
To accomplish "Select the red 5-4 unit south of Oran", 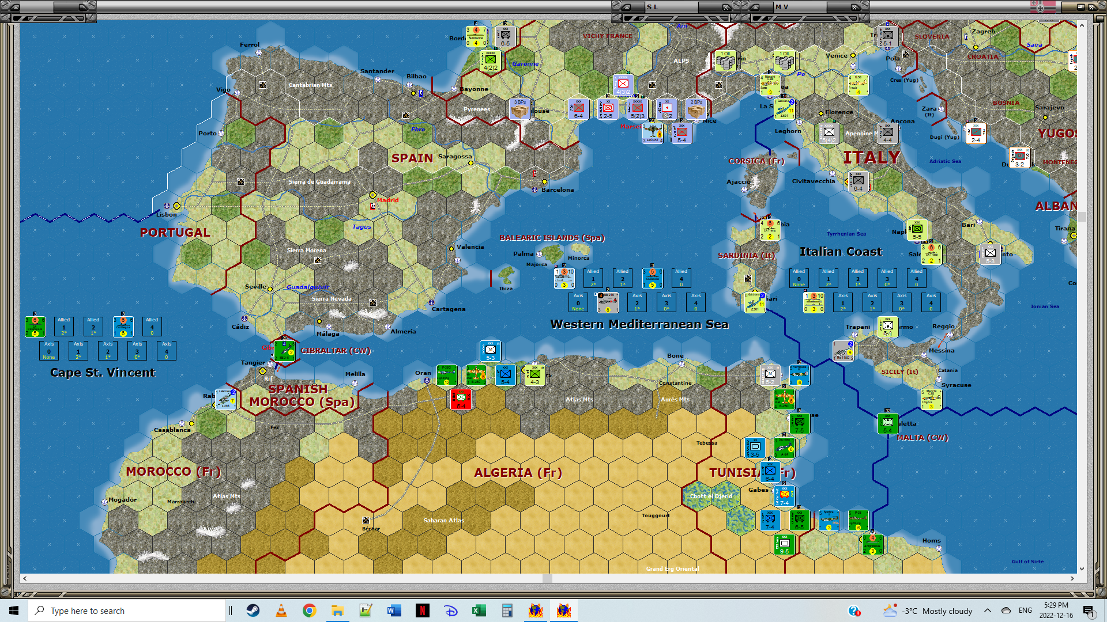I will point(461,399).
